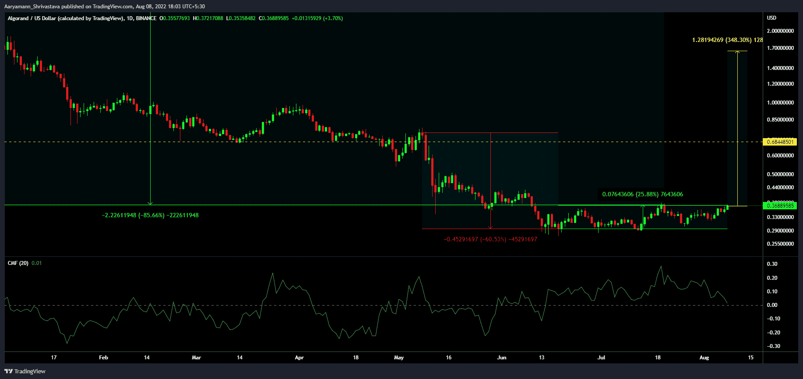803x379 pixels.
Task: Click the 0.00 value on CMF axis
Action: tap(772, 305)
